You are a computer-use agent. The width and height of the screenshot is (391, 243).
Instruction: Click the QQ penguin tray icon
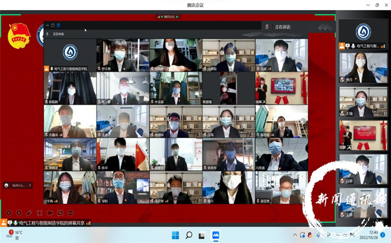(310, 235)
